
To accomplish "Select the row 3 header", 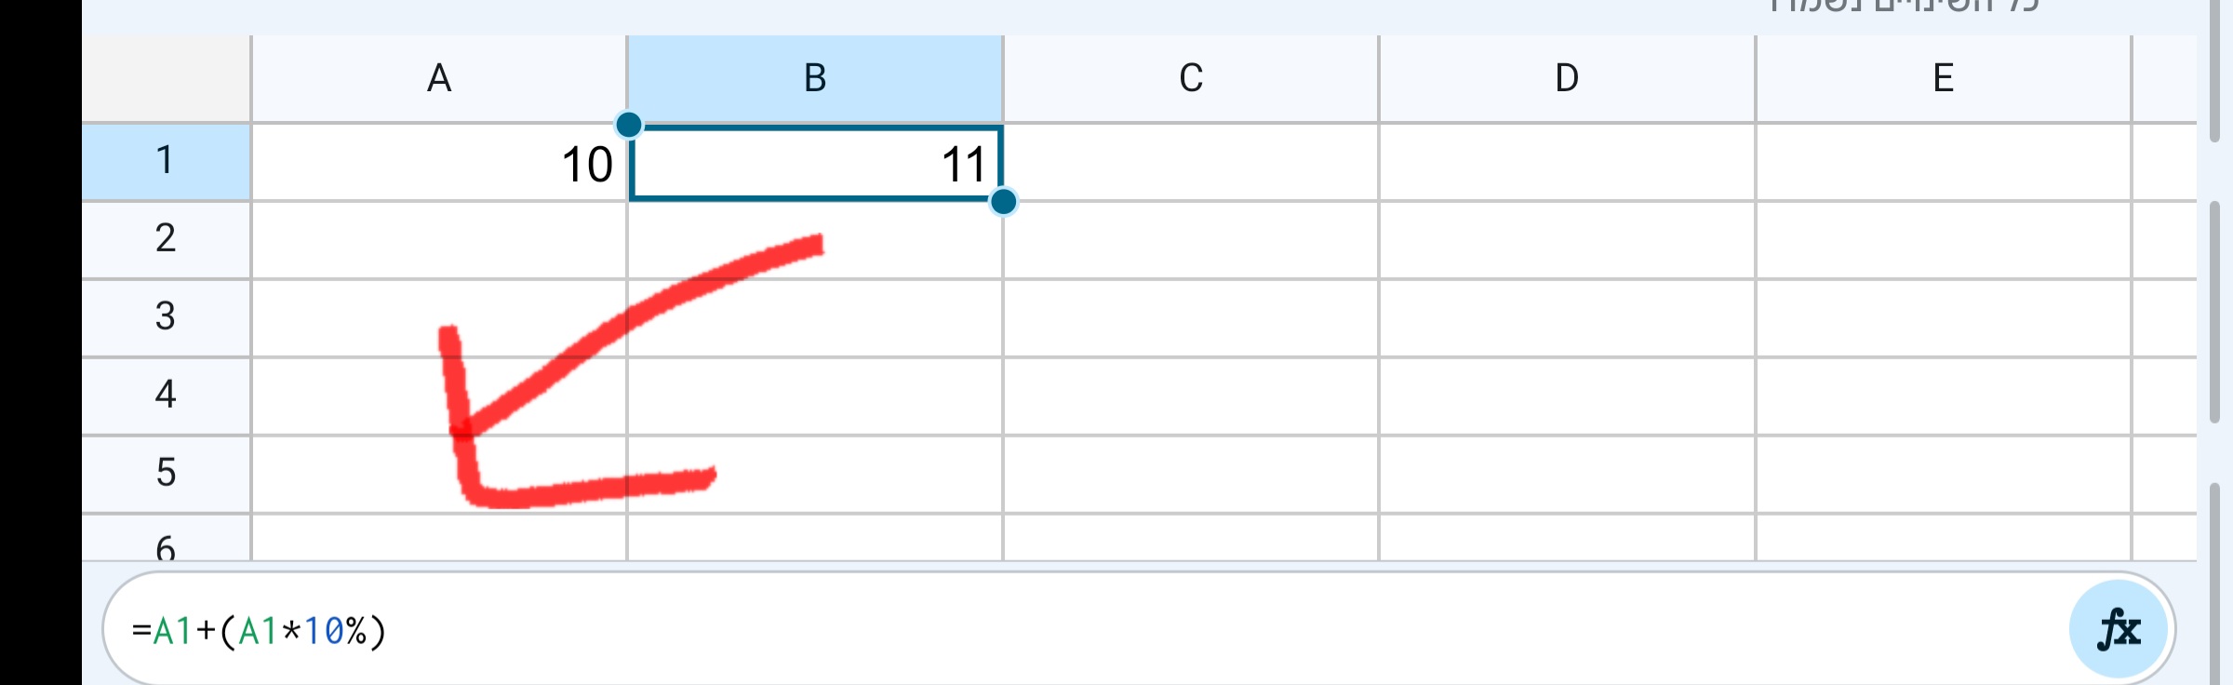I will (x=166, y=317).
